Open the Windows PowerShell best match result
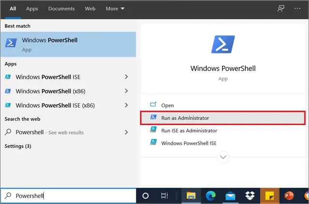The height and width of the screenshot is (204, 309). tap(68, 44)
